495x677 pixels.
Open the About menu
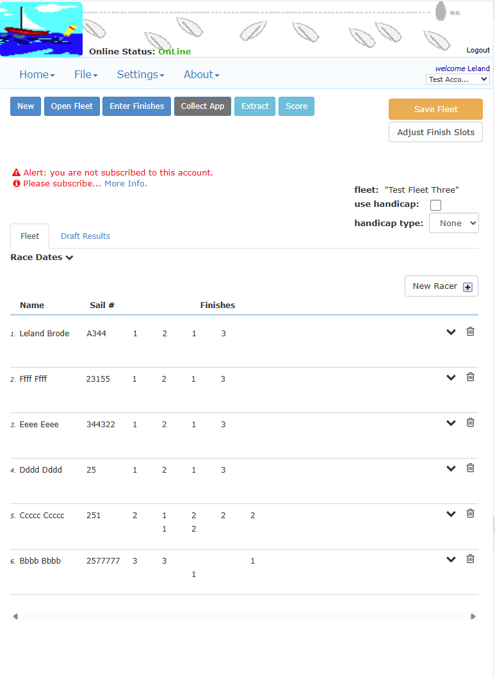[x=202, y=74]
